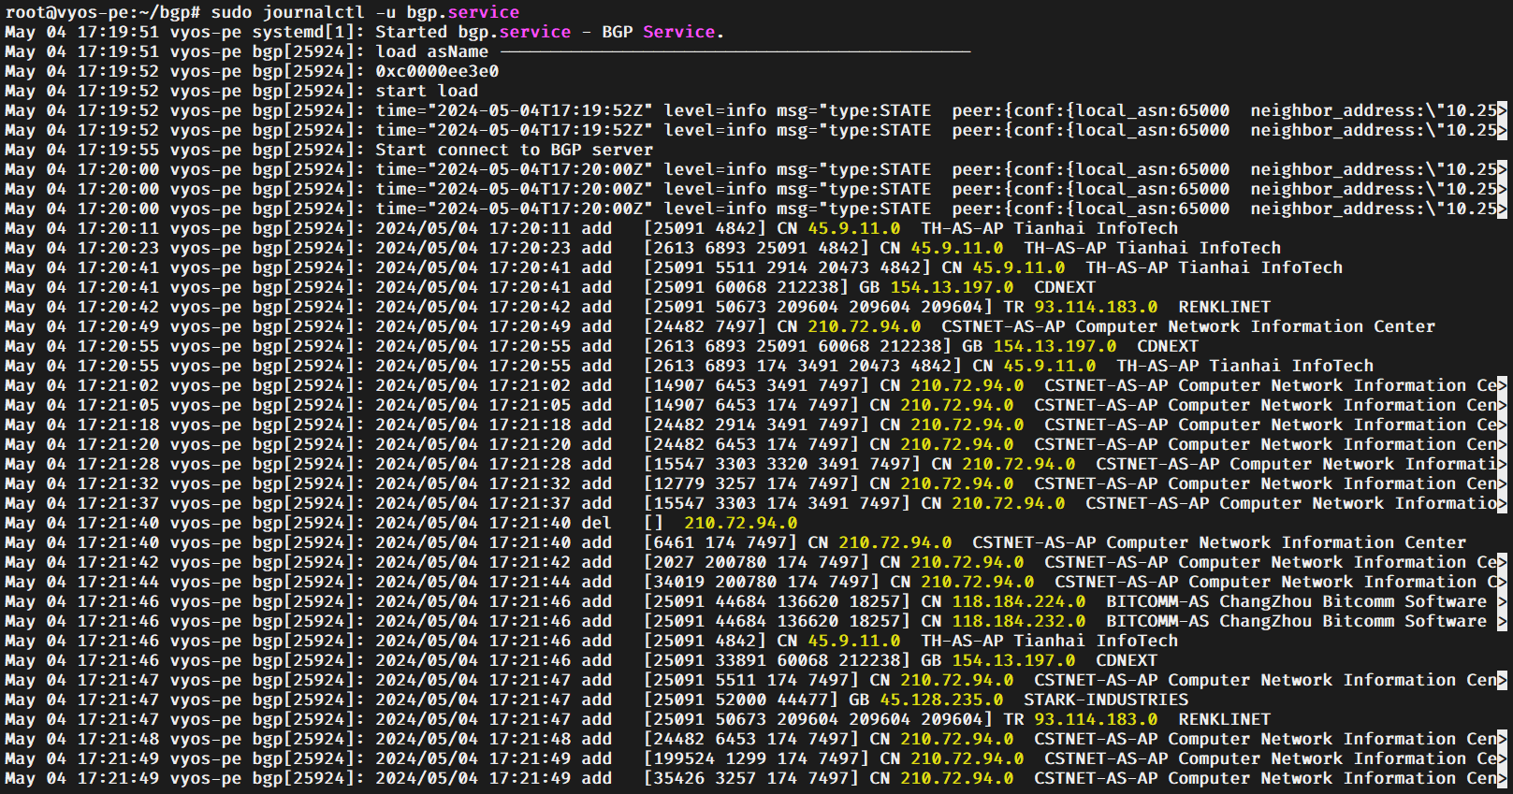The width and height of the screenshot is (1513, 794).
Task: Click the journal timestamp May 04 17:21:48
Action: 82,739
